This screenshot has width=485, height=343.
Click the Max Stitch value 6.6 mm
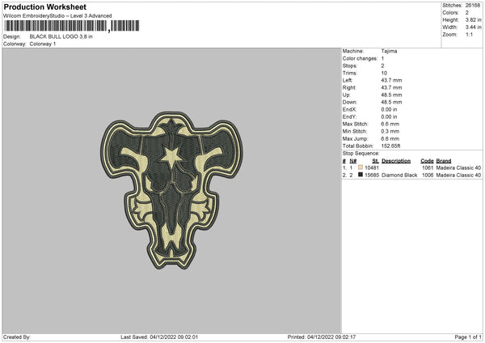coord(390,124)
